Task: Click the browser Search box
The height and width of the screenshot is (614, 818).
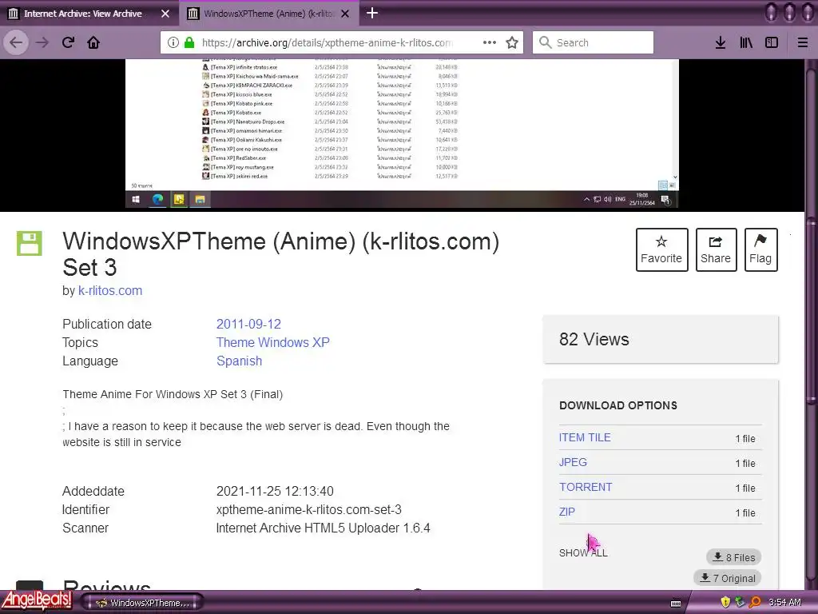Action: pos(594,42)
